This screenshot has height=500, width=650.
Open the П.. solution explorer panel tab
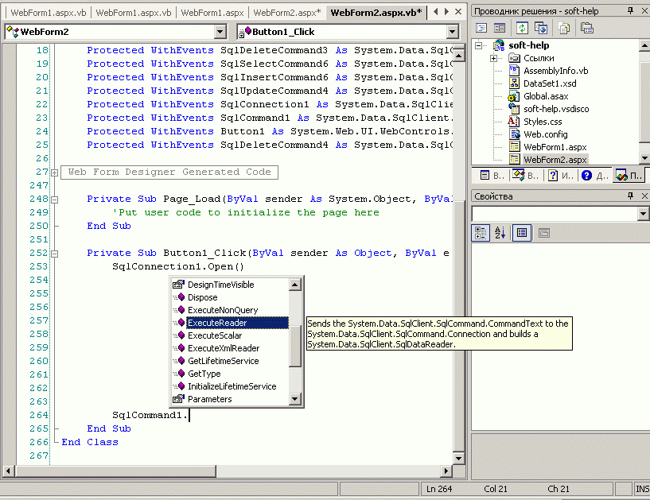tap(629, 176)
